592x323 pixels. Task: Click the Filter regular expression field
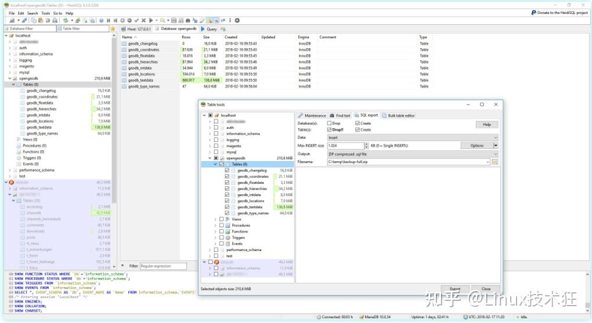point(163,266)
